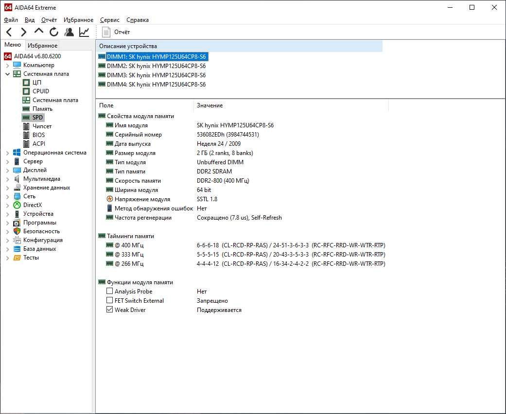Viewport: 506px width, 414px height.
Task: Click the Память memory icon in the tree
Action: click(26, 109)
